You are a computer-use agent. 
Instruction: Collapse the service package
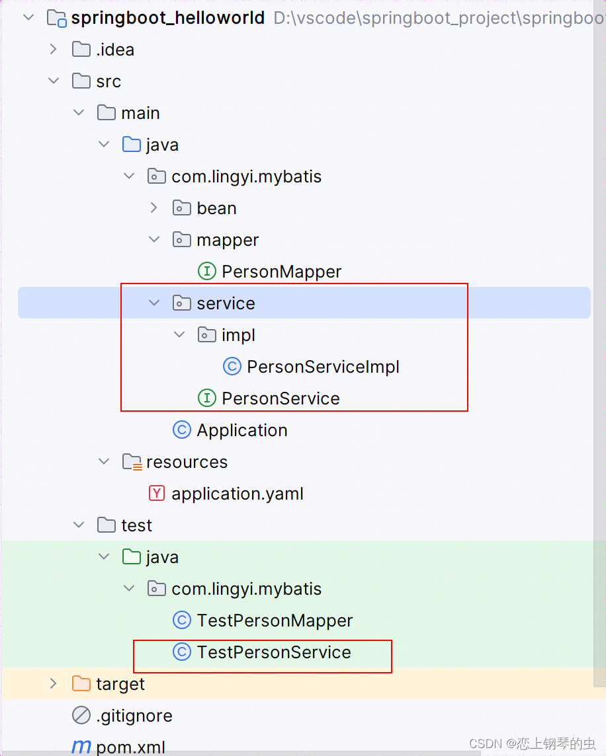tap(153, 303)
